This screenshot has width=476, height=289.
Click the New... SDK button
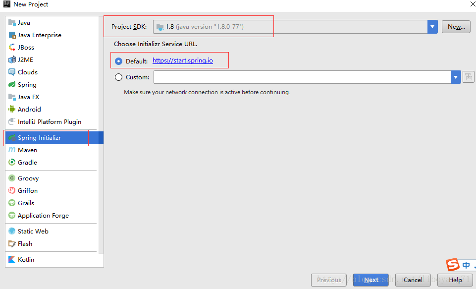pyautogui.click(x=456, y=27)
